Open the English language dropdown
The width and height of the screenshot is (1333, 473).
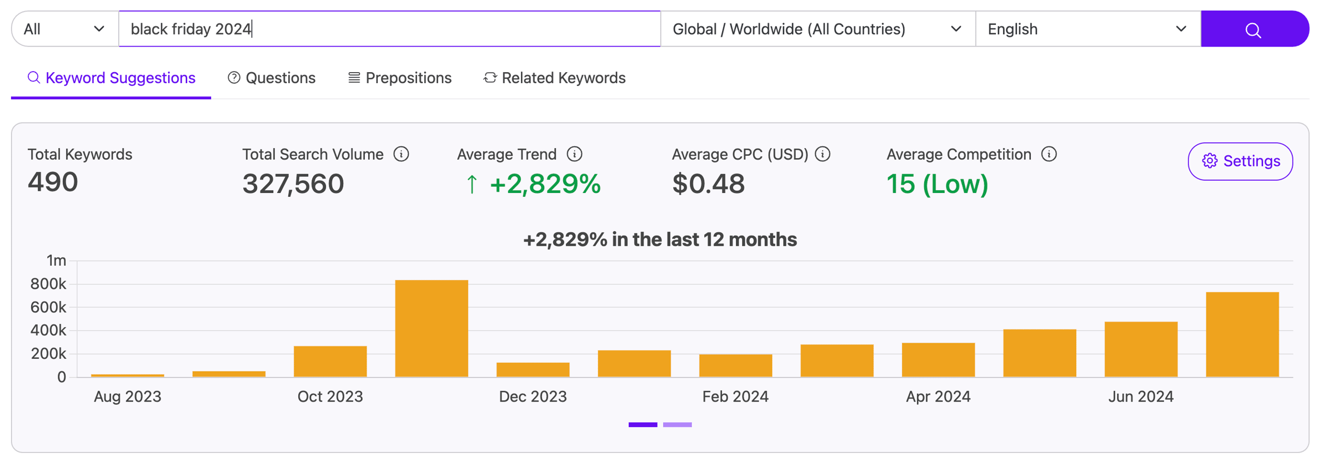1087,29
